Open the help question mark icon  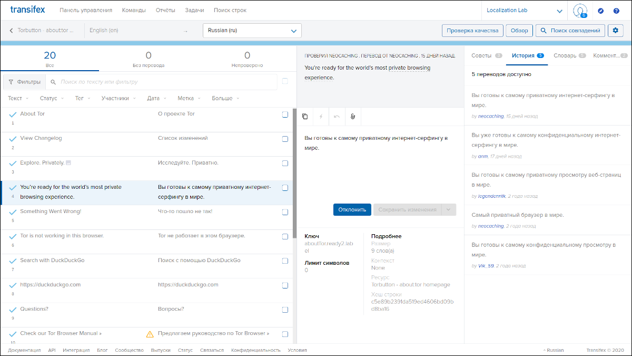pyautogui.click(x=616, y=11)
